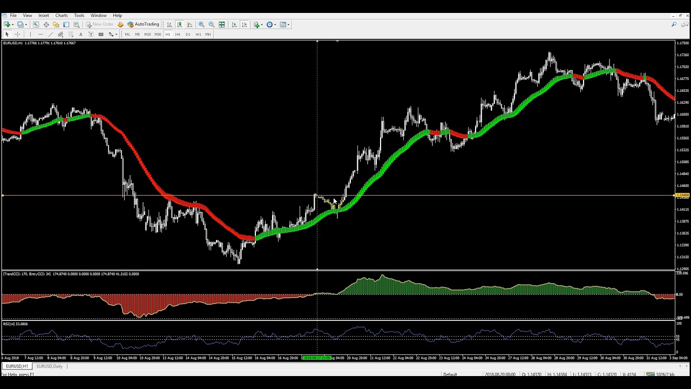Select the Arrows drawing tool

point(111,34)
